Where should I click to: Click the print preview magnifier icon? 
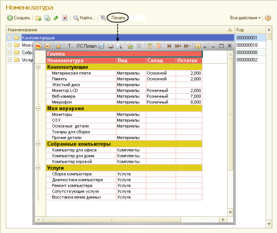tap(119, 46)
